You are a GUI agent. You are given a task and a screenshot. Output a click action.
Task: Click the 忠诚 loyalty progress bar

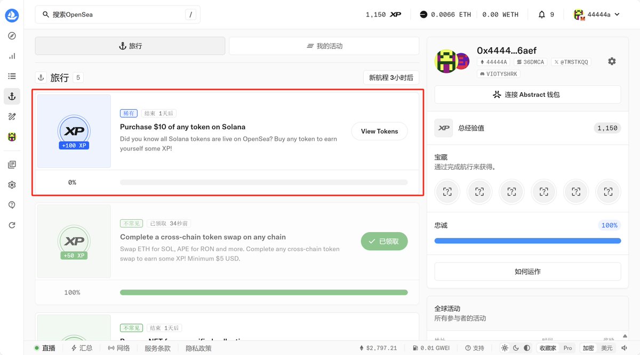[x=527, y=241]
